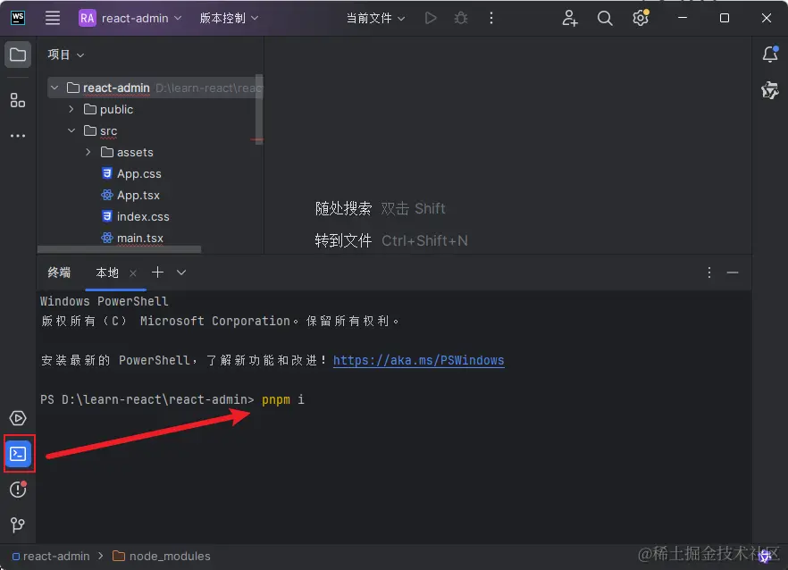Open terminal panel options menu

(709, 272)
